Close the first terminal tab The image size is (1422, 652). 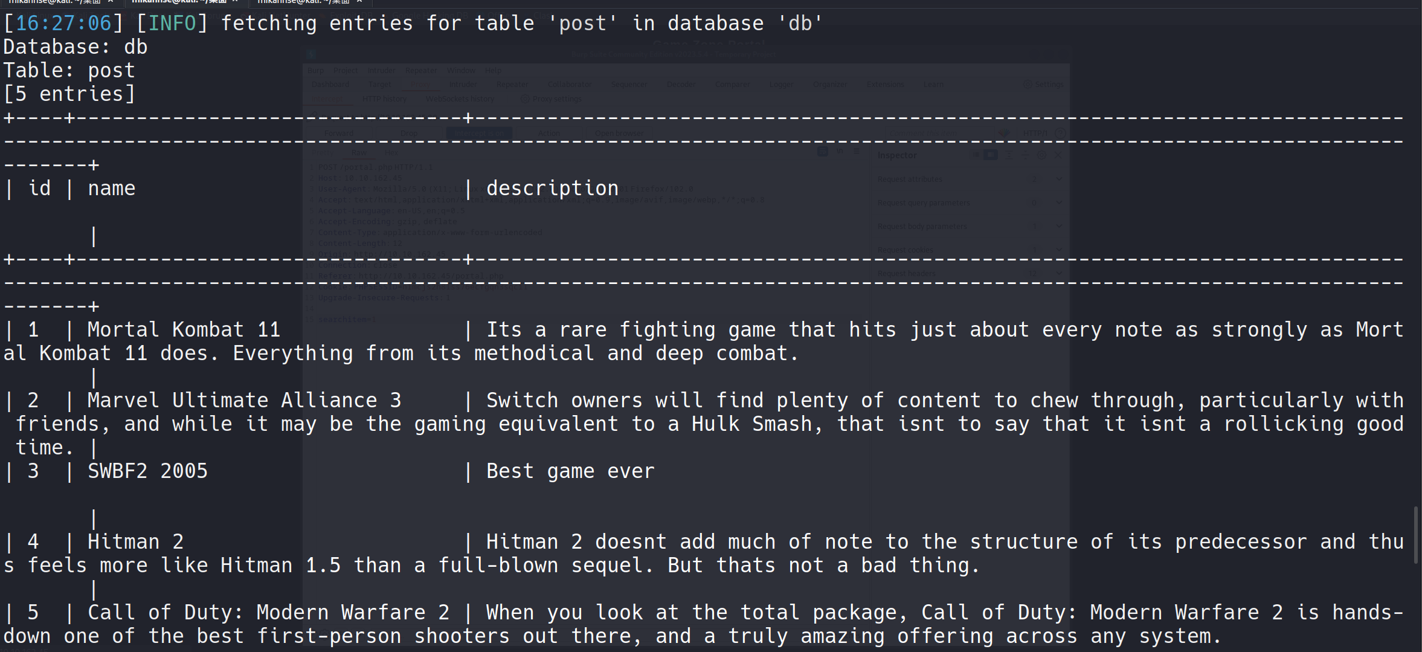[110, 2]
